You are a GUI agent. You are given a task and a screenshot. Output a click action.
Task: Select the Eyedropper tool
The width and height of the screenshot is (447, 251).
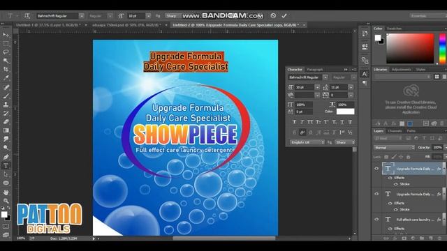coord(6,78)
